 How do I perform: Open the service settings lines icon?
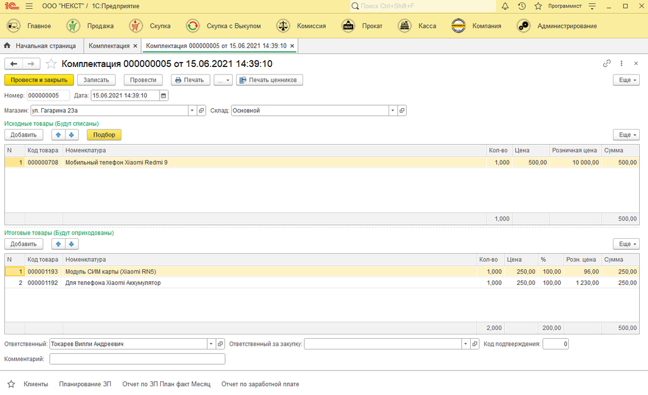point(592,6)
